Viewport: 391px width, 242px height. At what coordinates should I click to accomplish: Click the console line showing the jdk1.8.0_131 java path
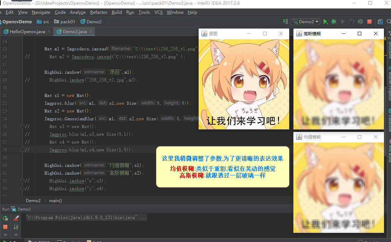[x=86, y=218]
